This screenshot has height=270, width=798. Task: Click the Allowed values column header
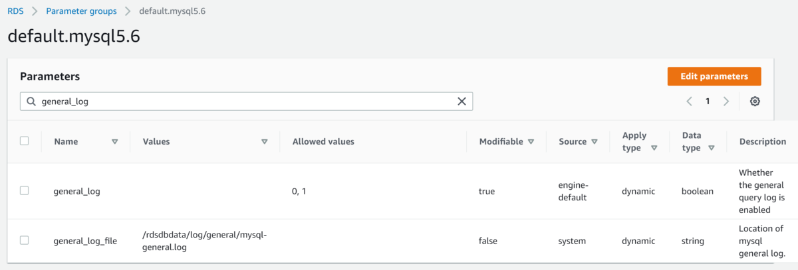tap(323, 141)
